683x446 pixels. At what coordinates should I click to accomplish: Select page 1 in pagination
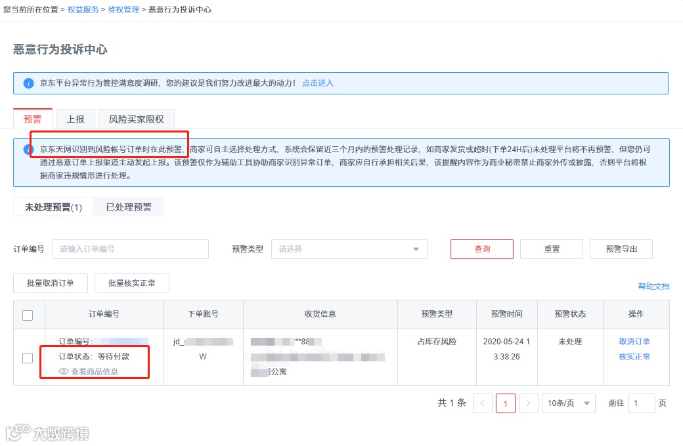click(505, 403)
